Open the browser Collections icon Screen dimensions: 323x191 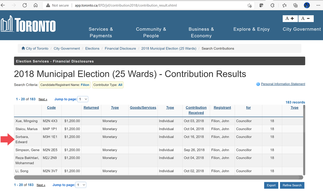295,5
